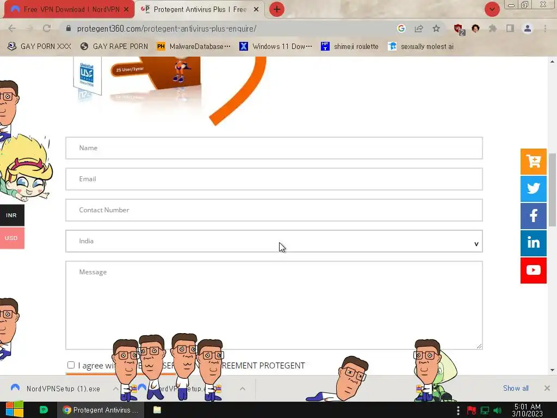Viewport: 557px width, 418px height.
Task: Open the Chrome three-dot menu
Action: pyautogui.click(x=545, y=28)
